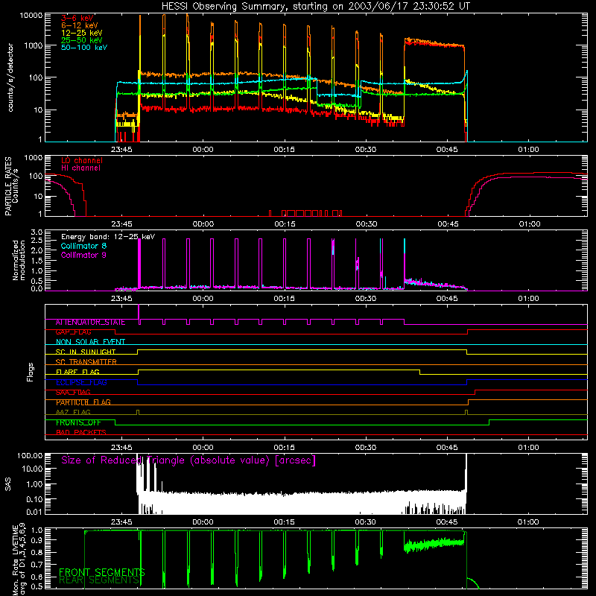Select the "SAA_FLAG" label
Viewport: 596px width, 596px height.
coord(73,393)
